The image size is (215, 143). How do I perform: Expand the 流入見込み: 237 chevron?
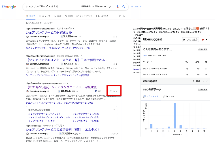(77, 91)
